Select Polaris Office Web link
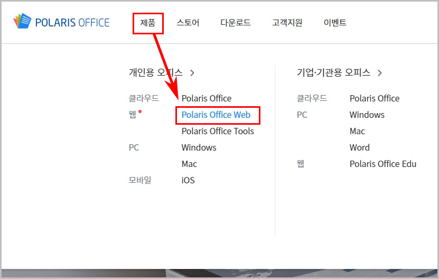The image size is (439, 279). [216, 115]
